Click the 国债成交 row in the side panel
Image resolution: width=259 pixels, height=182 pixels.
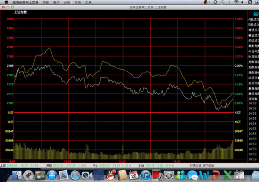[253, 30]
